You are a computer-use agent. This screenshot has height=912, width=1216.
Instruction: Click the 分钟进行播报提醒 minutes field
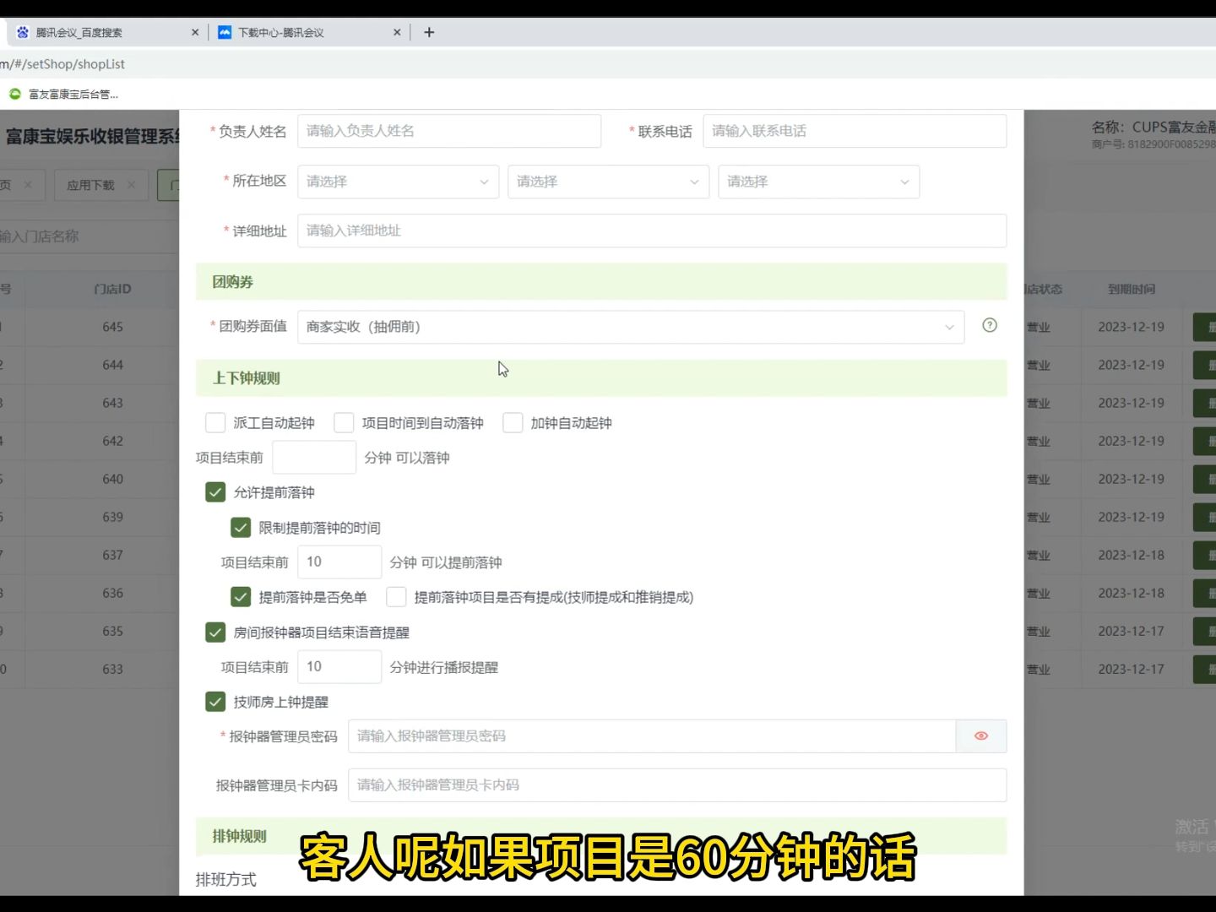click(x=339, y=666)
